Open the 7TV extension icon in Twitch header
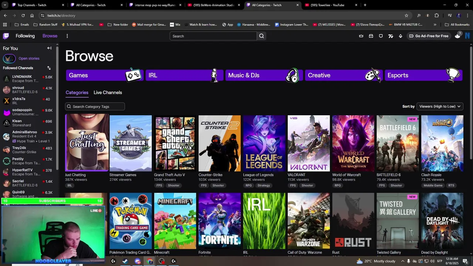The width and height of the screenshot is (473, 266). (391, 36)
